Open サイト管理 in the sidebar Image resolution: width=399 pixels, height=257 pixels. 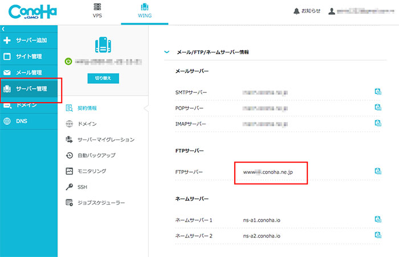click(28, 56)
